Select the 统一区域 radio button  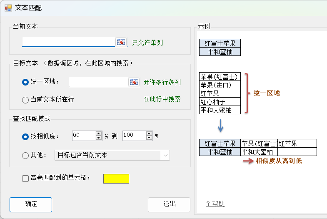(x=25, y=82)
